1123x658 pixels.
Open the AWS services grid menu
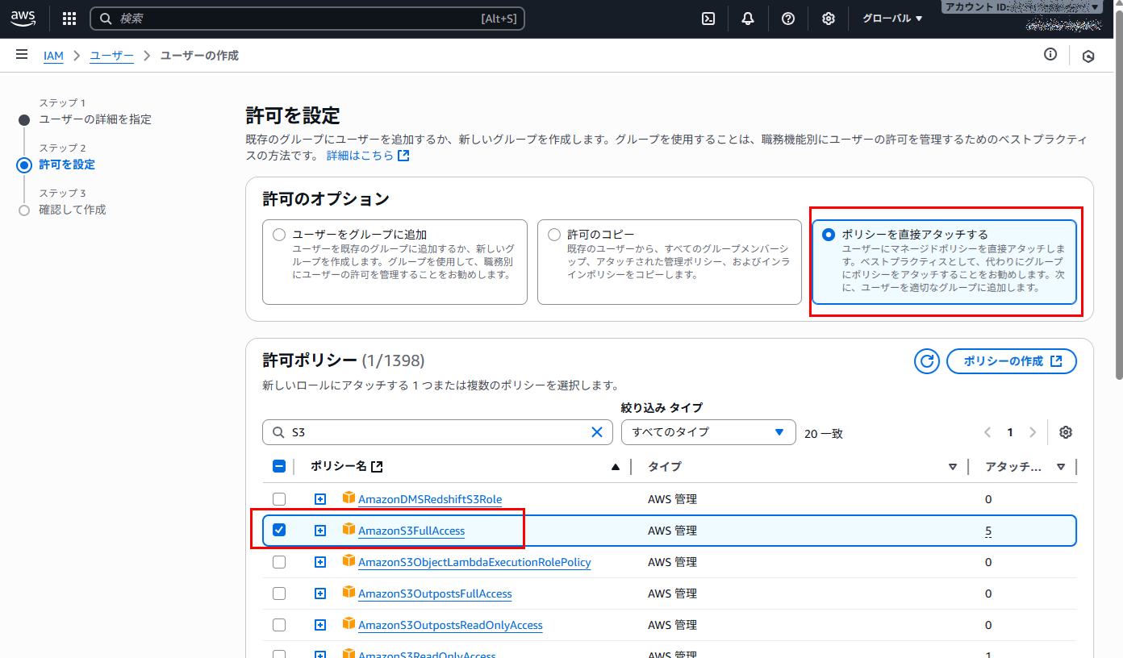(69, 19)
